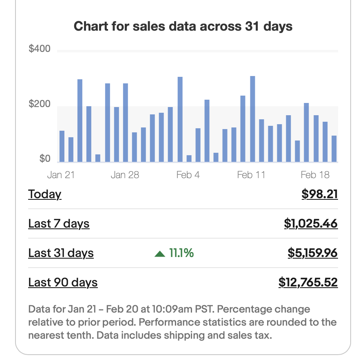The width and height of the screenshot is (358, 362).
Task: Click the 11.1% percentage change value
Action: pos(181,253)
